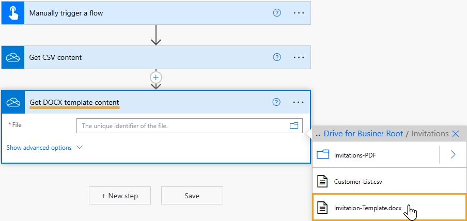Show advanced options link

39,148
